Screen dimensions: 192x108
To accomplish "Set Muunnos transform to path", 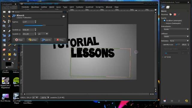I will pyautogui.click(x=179, y=14).
